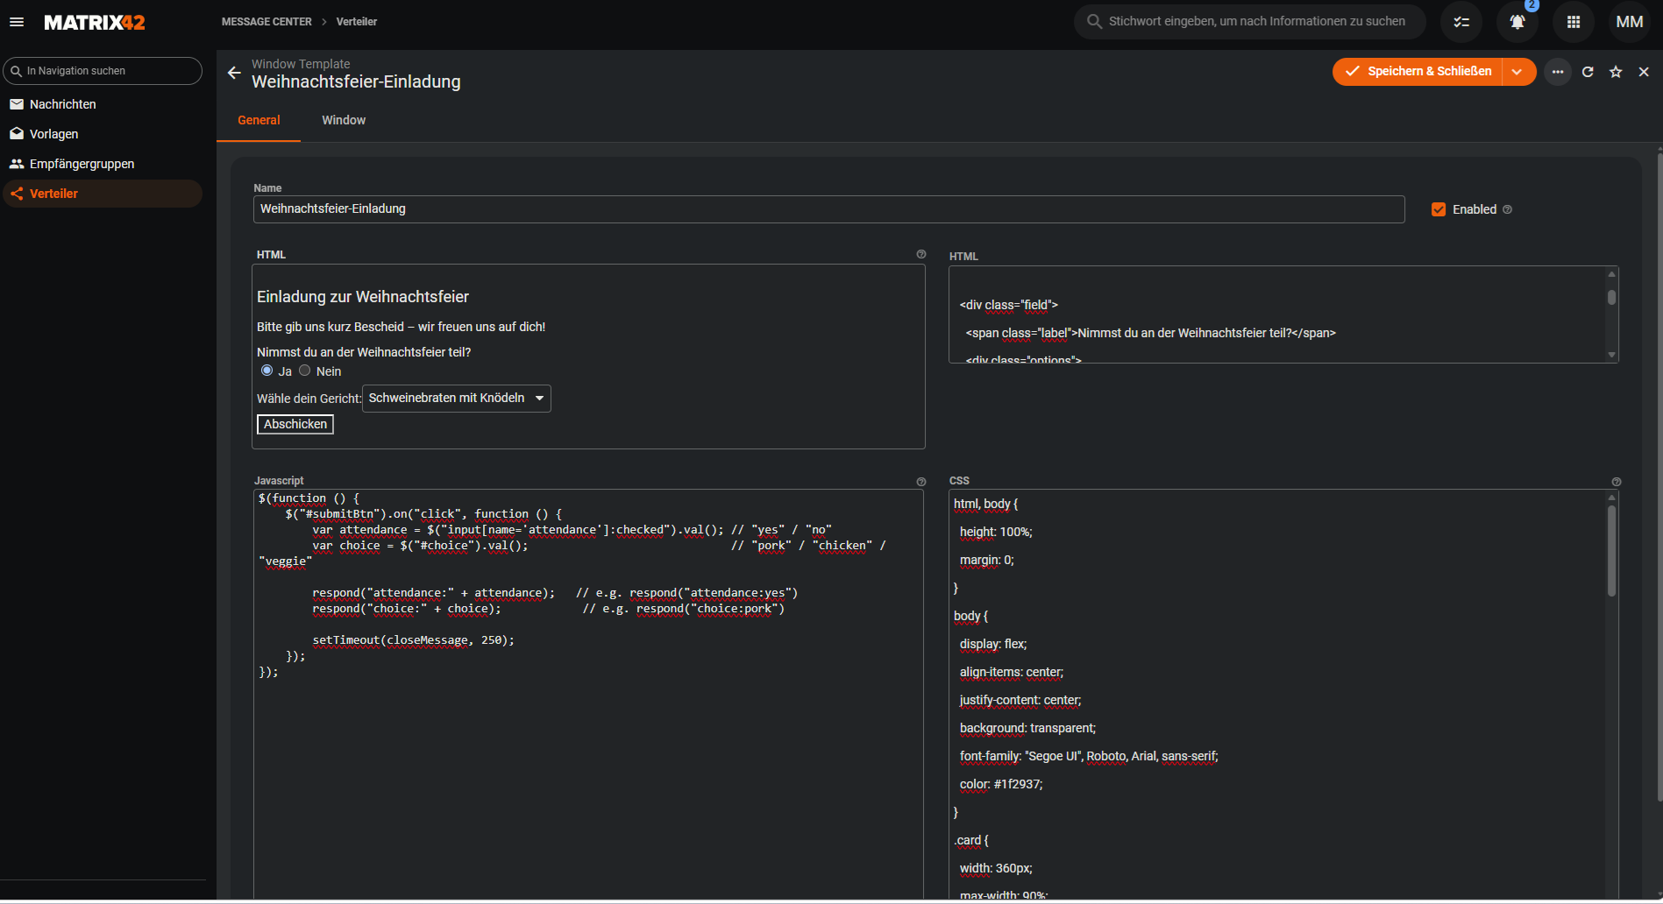Click the Verteiler breadcrumb

click(x=357, y=22)
